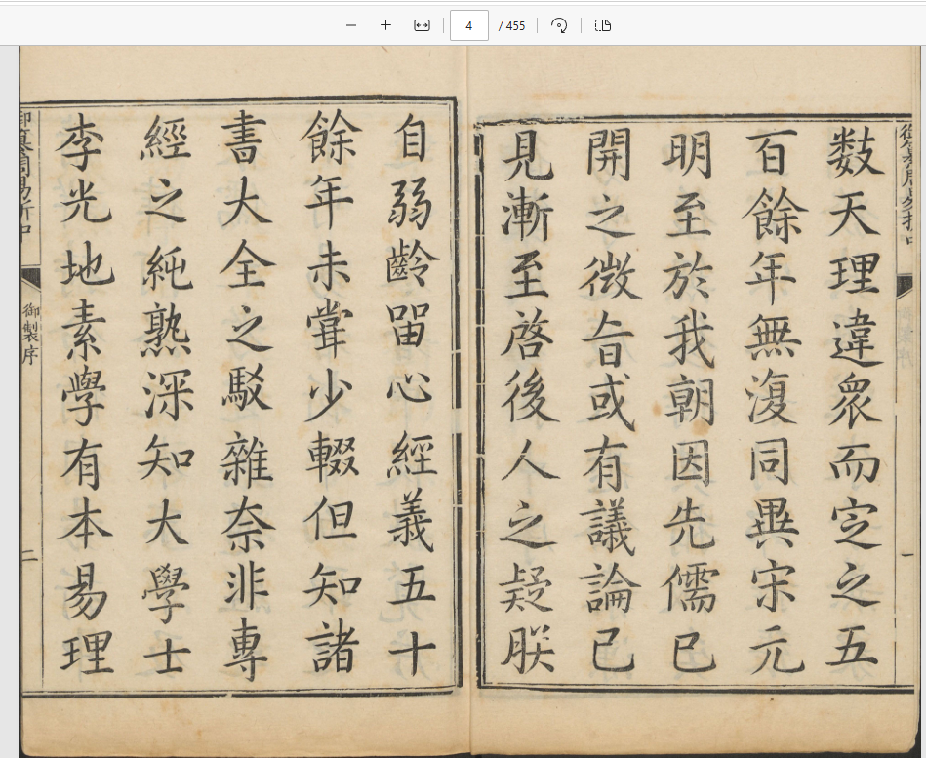Open the page view layout options
926x758 pixels.
coord(602,25)
